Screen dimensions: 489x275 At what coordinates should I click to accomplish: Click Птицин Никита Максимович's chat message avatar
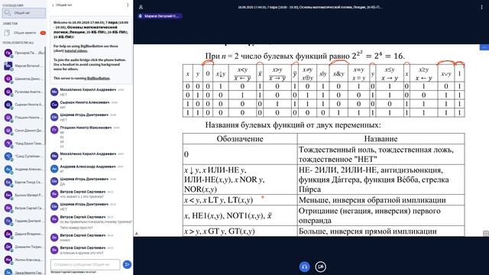(54, 130)
